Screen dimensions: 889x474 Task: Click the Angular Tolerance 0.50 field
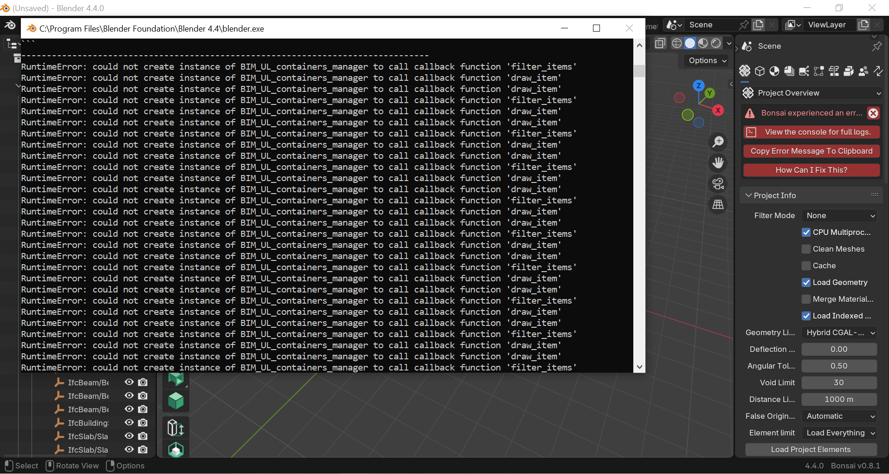click(839, 366)
